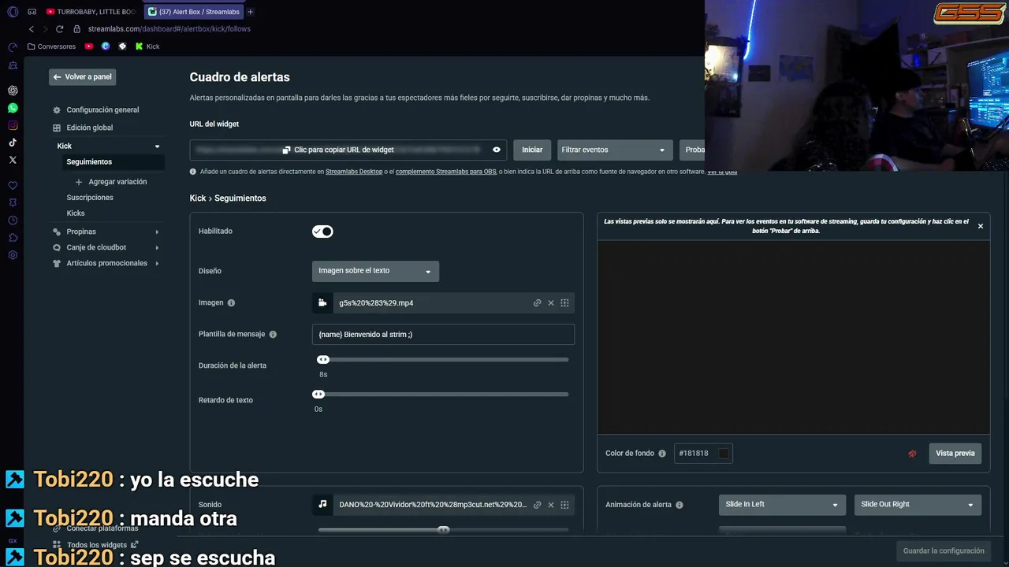This screenshot has width=1009, height=567.
Task: Open Instagram in the Opera sidebar
Action: coord(13,125)
